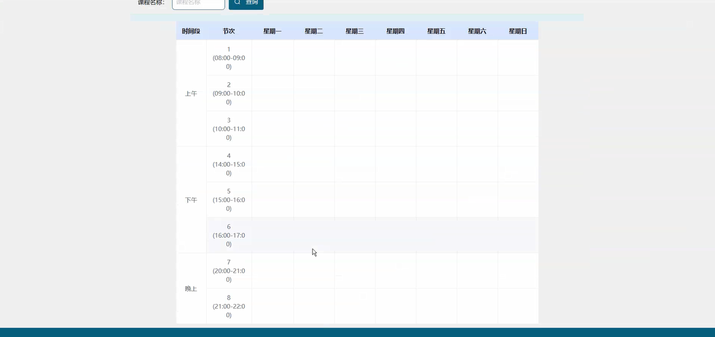Click the 课程名称 label

click(x=151, y=2)
